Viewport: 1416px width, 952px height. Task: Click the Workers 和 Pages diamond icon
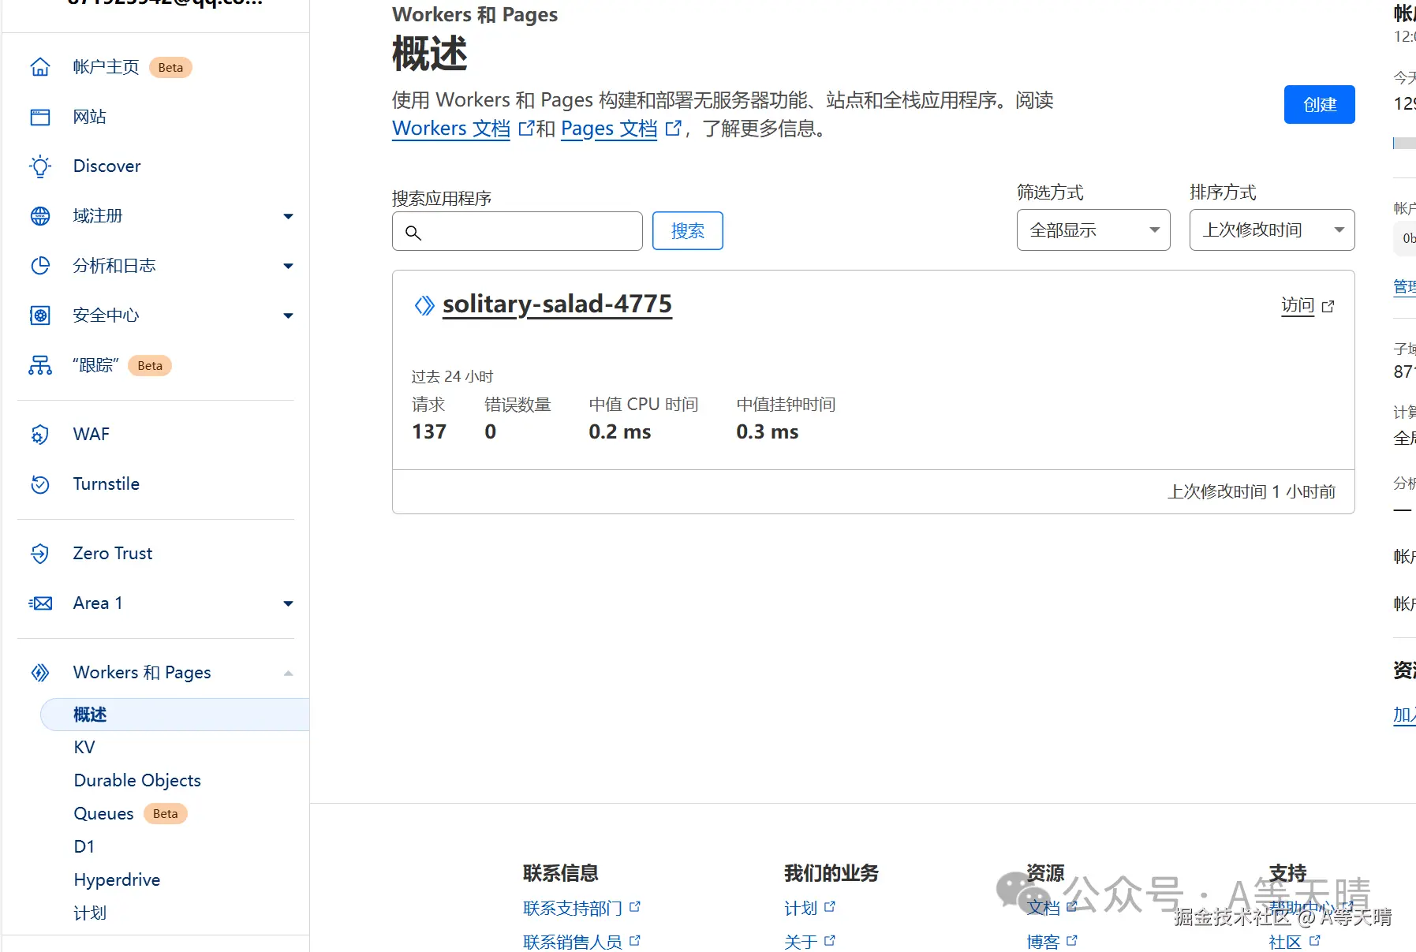[x=40, y=673]
